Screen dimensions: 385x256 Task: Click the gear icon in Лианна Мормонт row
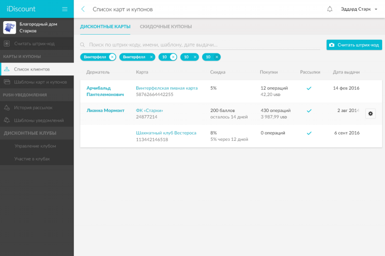click(x=370, y=113)
